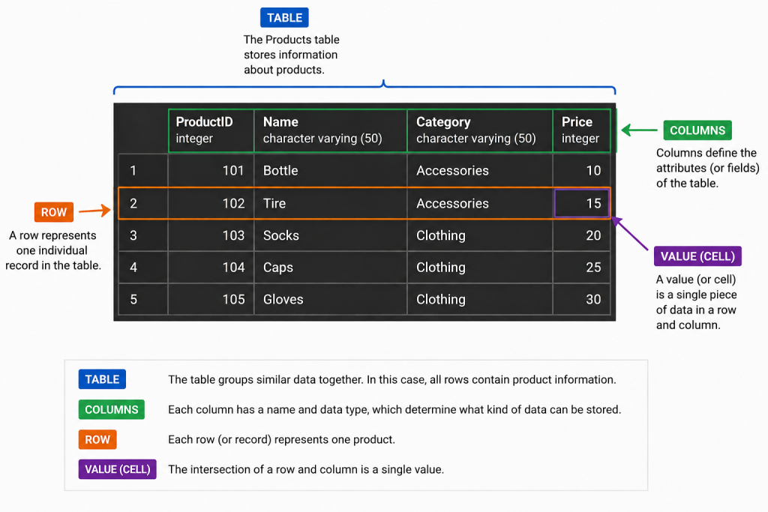
Task: Select 'Each row (or record) represents one product' sentence
Action: coord(281,439)
